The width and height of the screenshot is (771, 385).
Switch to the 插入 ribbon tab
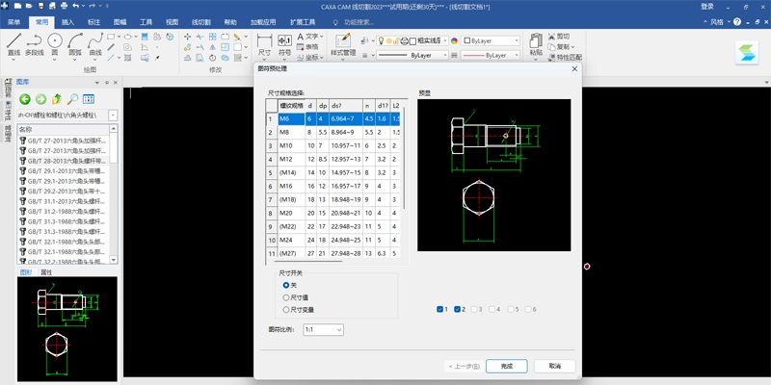click(x=67, y=22)
